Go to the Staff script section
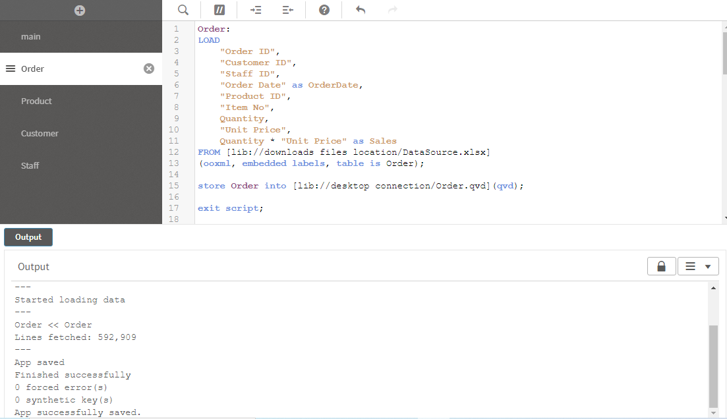 (x=30, y=165)
